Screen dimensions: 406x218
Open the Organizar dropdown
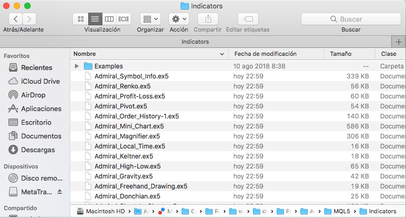pyautogui.click(x=150, y=19)
